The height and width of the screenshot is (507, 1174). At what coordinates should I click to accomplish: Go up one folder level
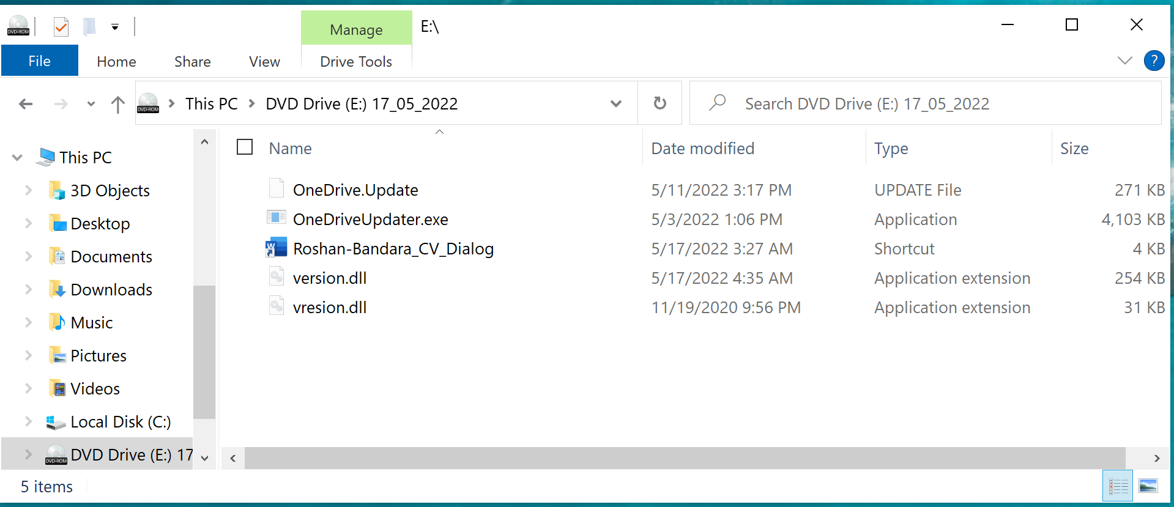[x=117, y=104]
